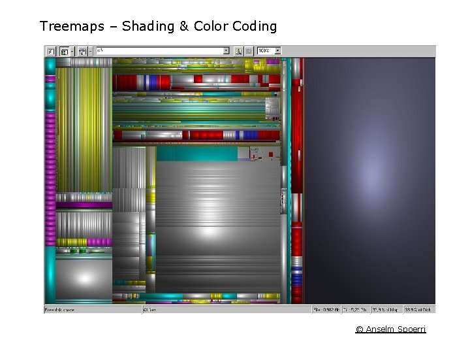Expand the drive path combo box arrow
This screenshot has width=470, height=353.
pos(227,51)
